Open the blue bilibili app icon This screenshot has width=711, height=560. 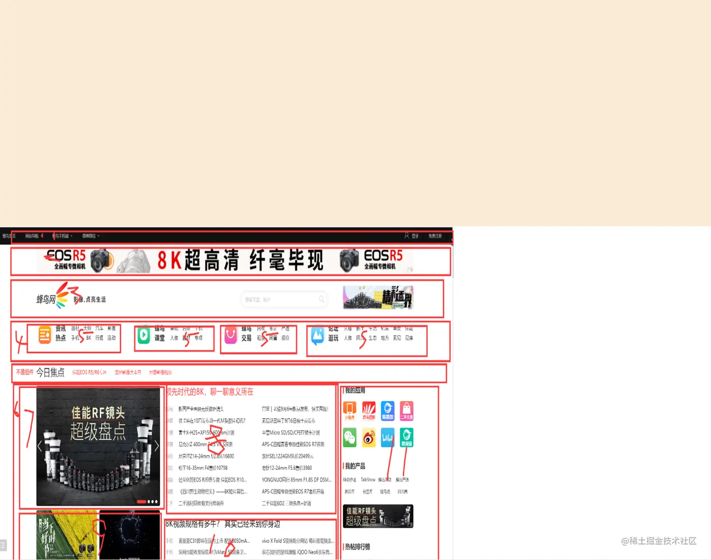click(387, 437)
